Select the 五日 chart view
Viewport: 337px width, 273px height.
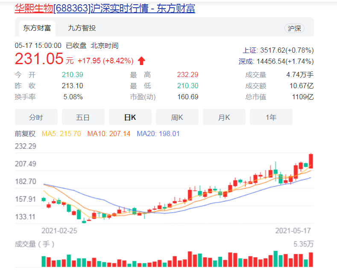(x=83, y=117)
